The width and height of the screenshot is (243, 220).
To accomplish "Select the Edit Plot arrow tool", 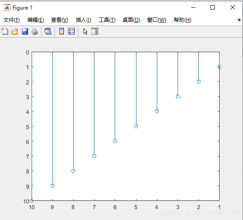I will coord(85,31).
